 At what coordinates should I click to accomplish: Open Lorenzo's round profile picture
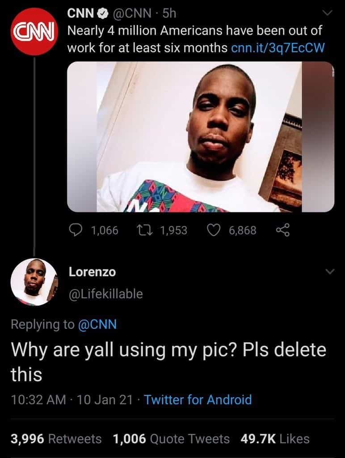[34, 282]
